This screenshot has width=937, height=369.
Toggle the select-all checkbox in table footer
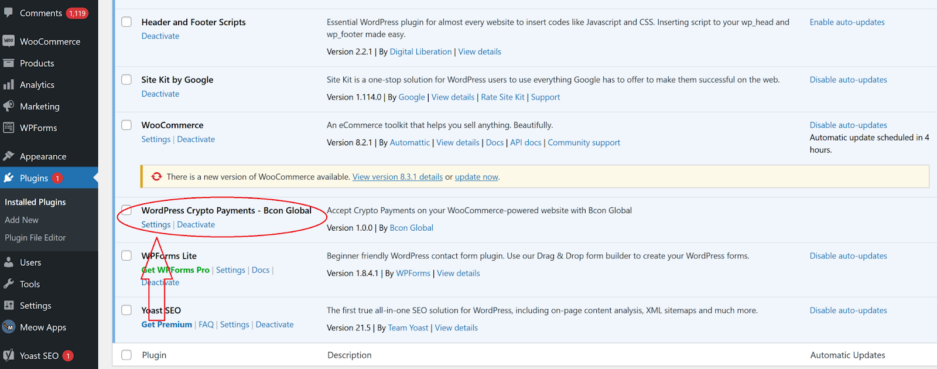(126, 355)
